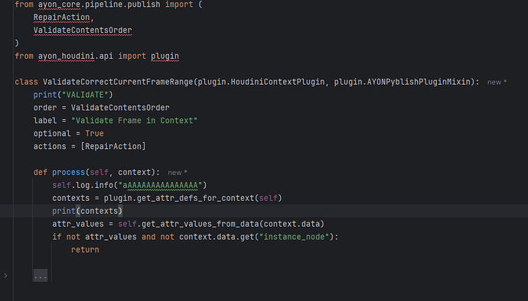The image size is (528, 301).
Task: Click 'get_attr_values_from_data' method call
Action: click(x=200, y=224)
